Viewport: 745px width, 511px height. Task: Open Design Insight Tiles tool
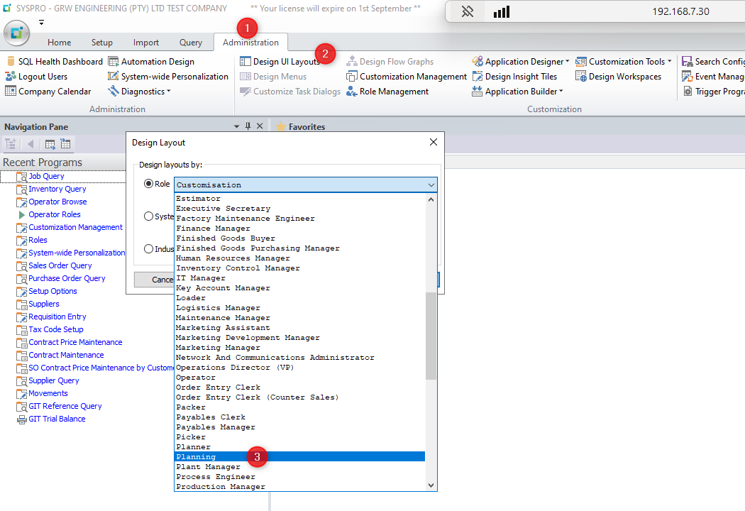pyautogui.click(x=514, y=77)
